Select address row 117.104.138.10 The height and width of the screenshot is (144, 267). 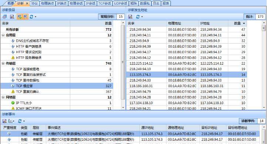[186, 103]
